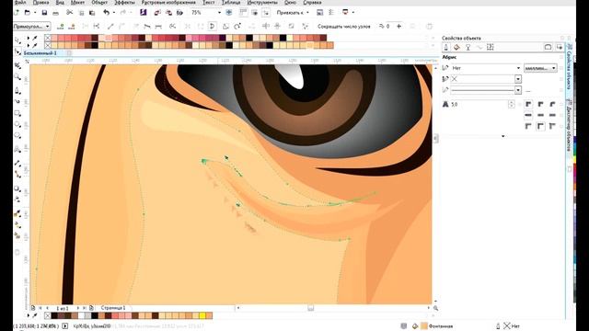Pick the yellow swatch in the bottom palette

point(202,315)
